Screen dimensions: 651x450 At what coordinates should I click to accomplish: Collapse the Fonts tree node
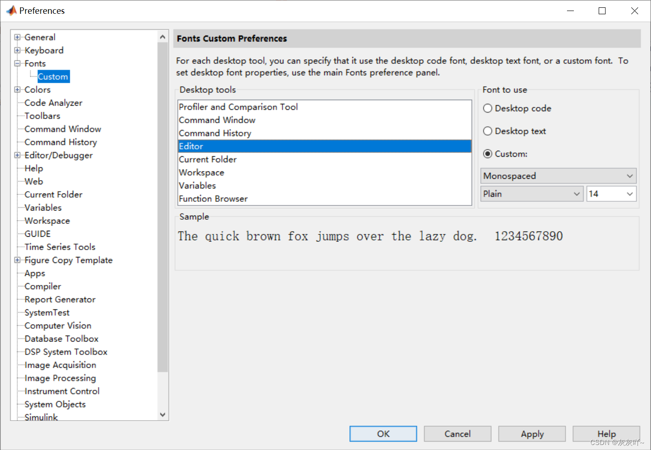[17, 63]
